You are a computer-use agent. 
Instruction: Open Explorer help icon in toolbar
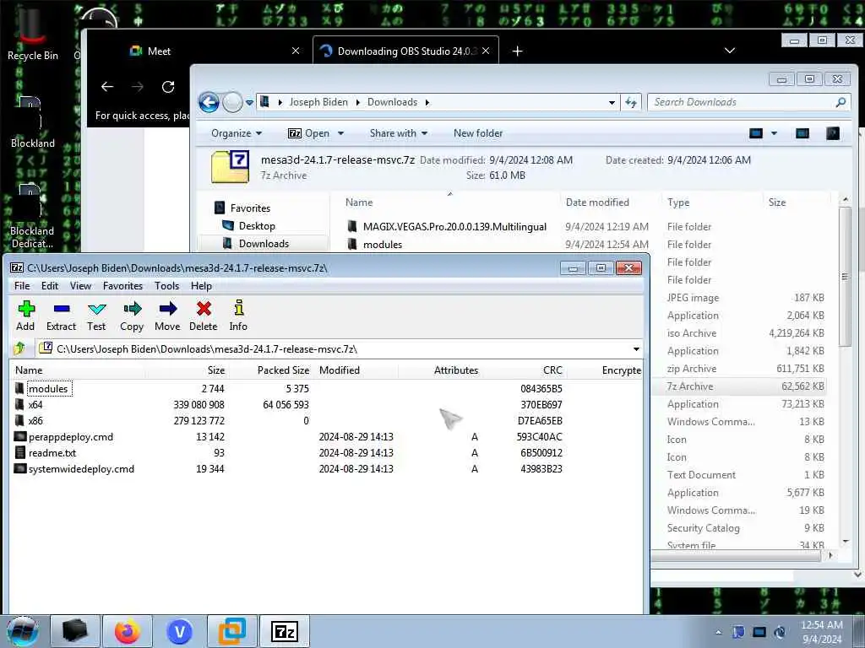832,133
